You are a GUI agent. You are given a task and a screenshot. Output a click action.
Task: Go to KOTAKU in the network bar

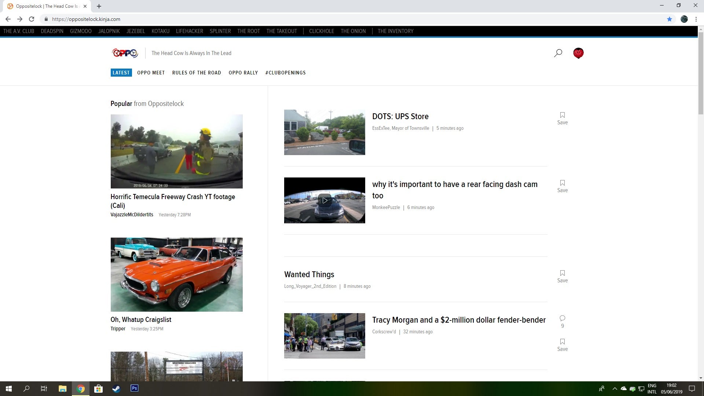160,31
